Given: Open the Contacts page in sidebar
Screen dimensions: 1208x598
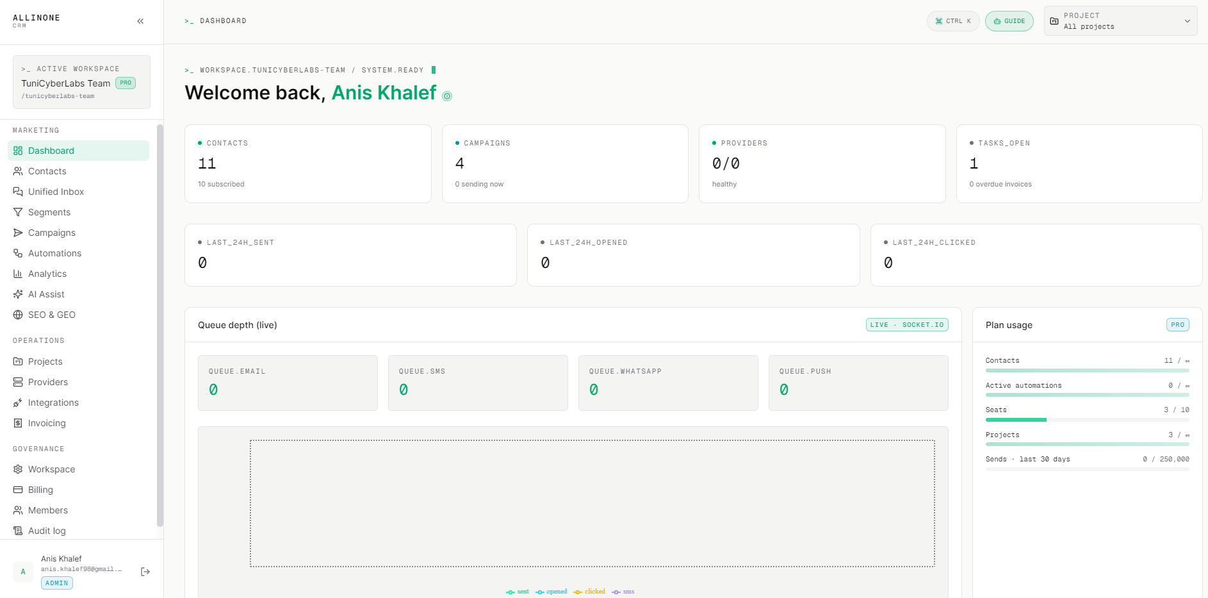Looking at the screenshot, I should (x=78, y=171).
